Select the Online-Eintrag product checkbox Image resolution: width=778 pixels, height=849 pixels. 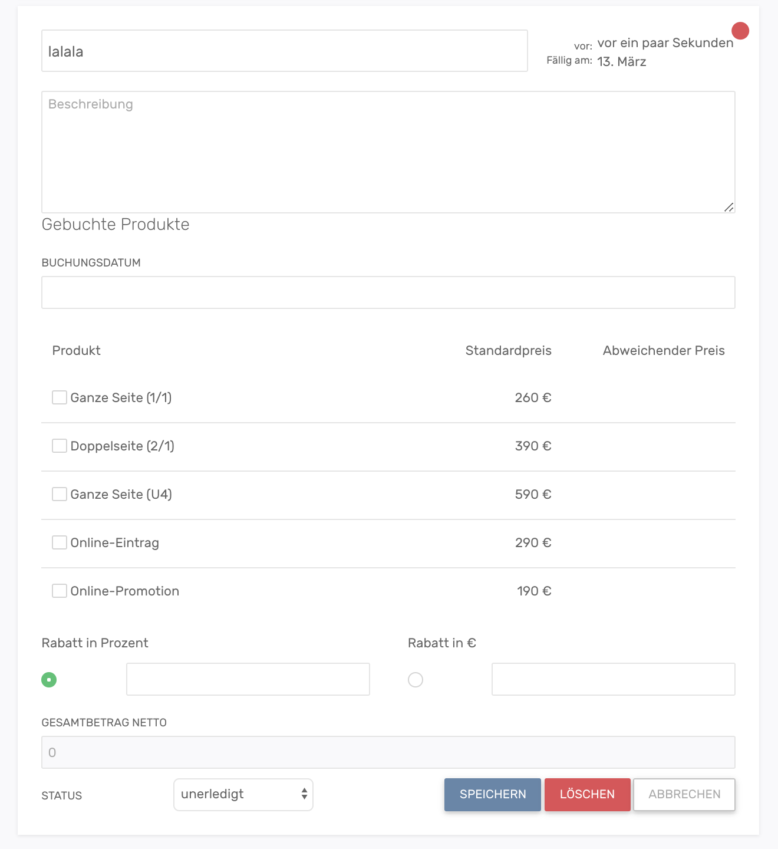[x=60, y=542]
